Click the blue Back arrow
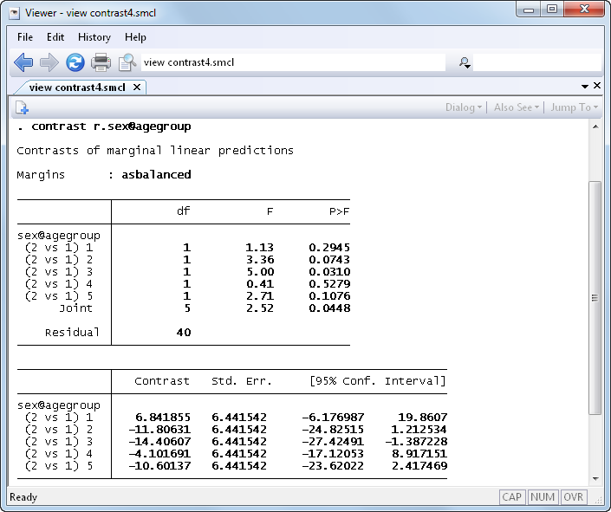 coord(23,62)
